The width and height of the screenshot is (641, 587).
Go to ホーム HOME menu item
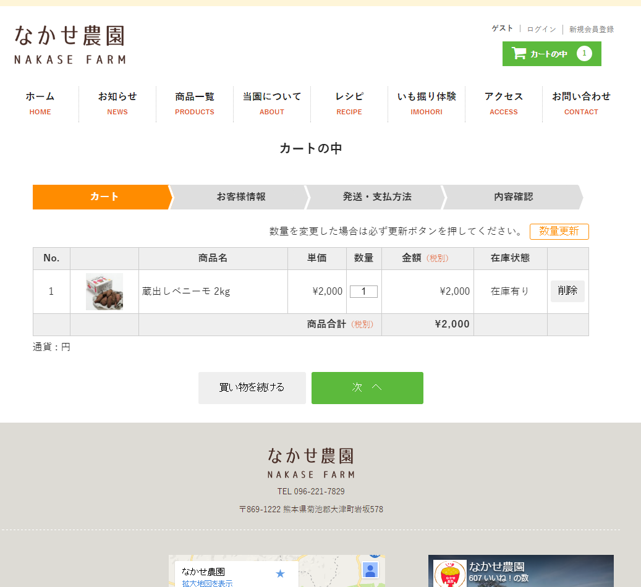(x=40, y=104)
